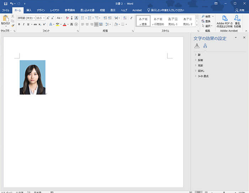Click the enclosed circle character icon
Viewport: 249px width, 193px height.
click(x=76, y=24)
